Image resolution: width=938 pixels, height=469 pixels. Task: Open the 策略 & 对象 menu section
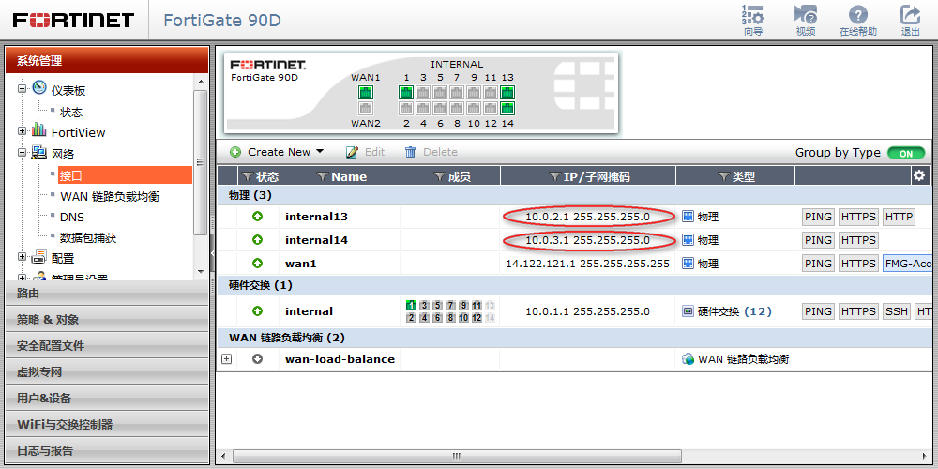[x=107, y=320]
